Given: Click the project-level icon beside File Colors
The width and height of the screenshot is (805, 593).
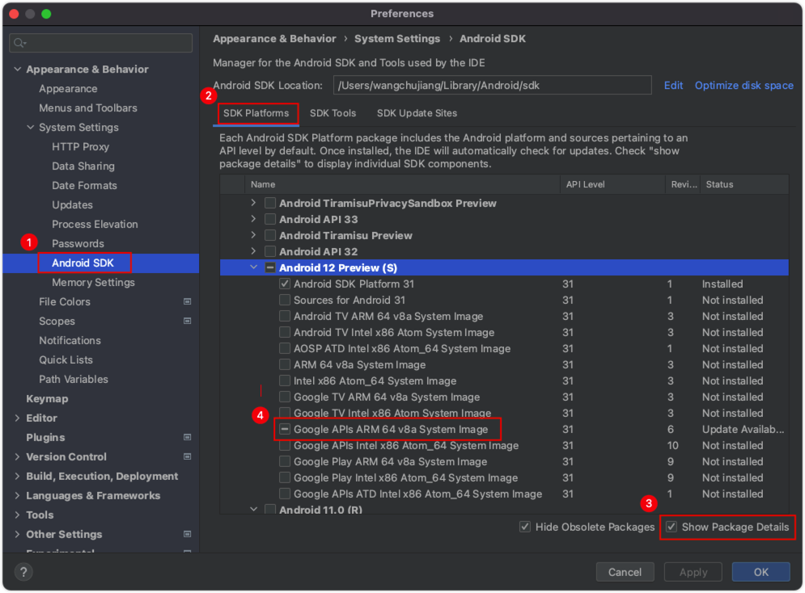Looking at the screenshot, I should [187, 301].
